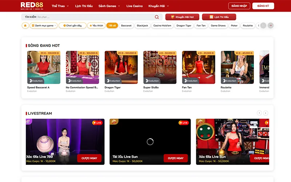Image resolution: width=291 pixels, height=182 pixels.
Task: Click the grey left arrow of category bar
Action: point(263,25)
